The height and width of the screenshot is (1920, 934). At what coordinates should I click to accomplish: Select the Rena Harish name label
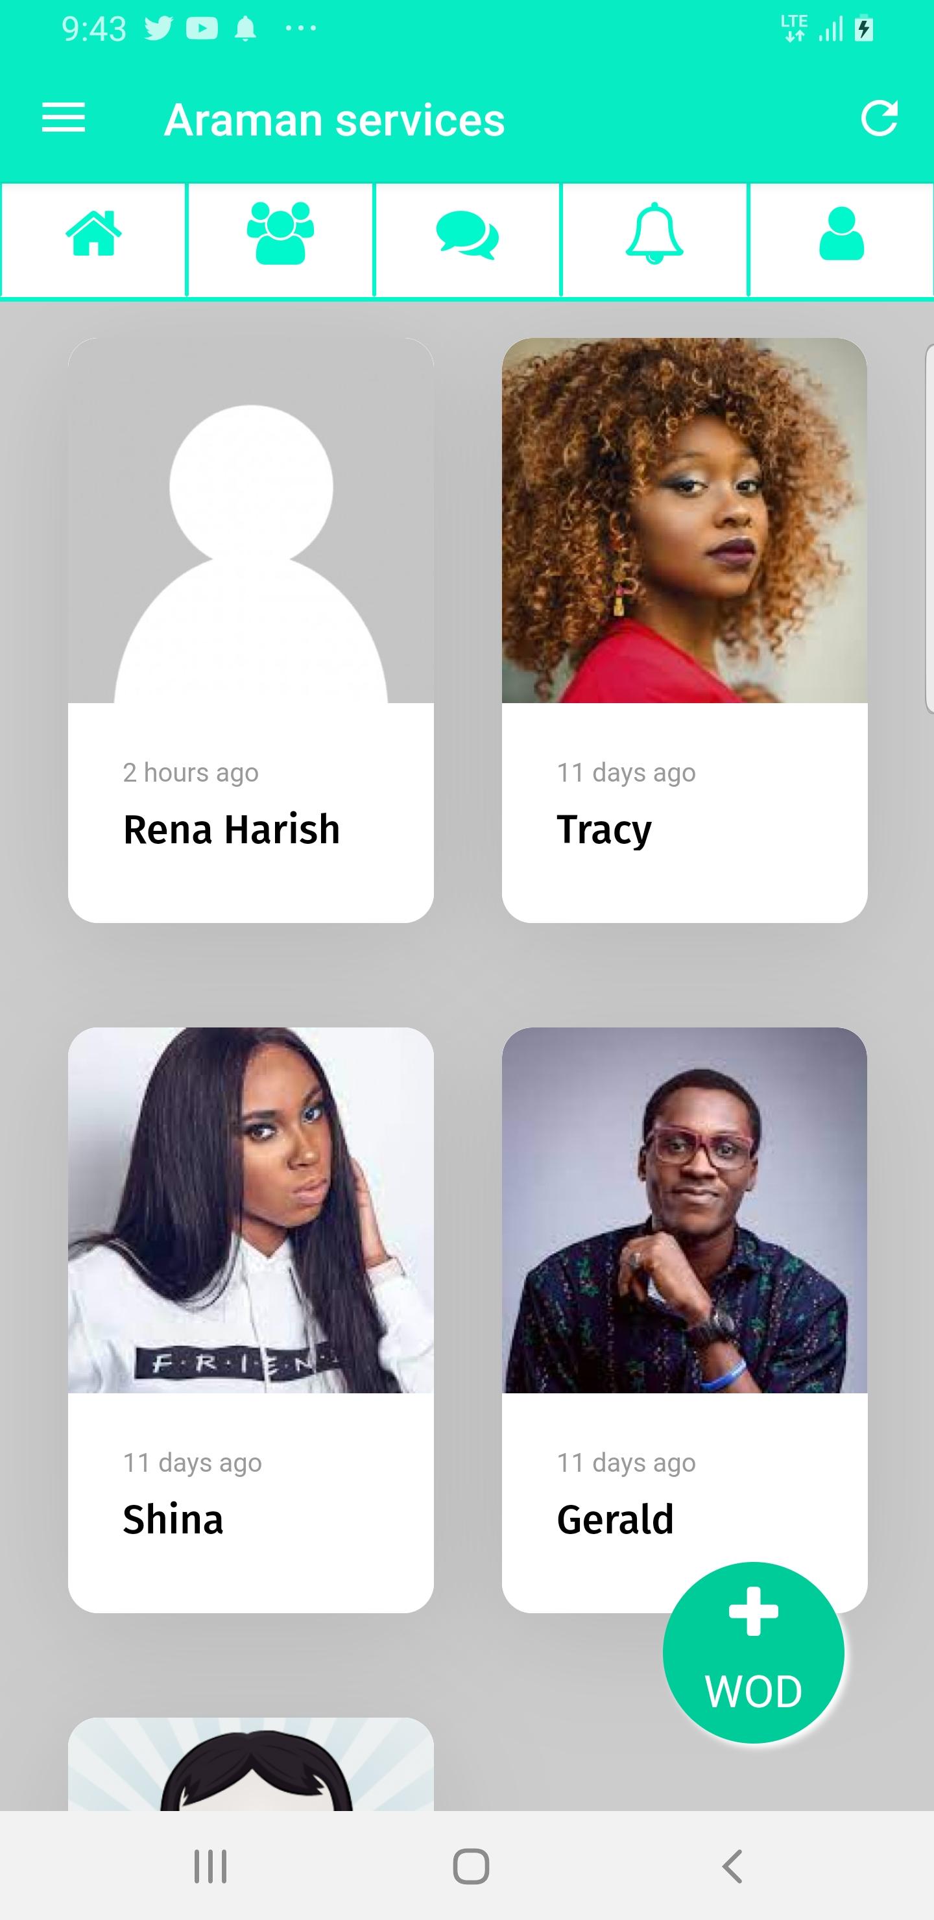pyautogui.click(x=231, y=830)
